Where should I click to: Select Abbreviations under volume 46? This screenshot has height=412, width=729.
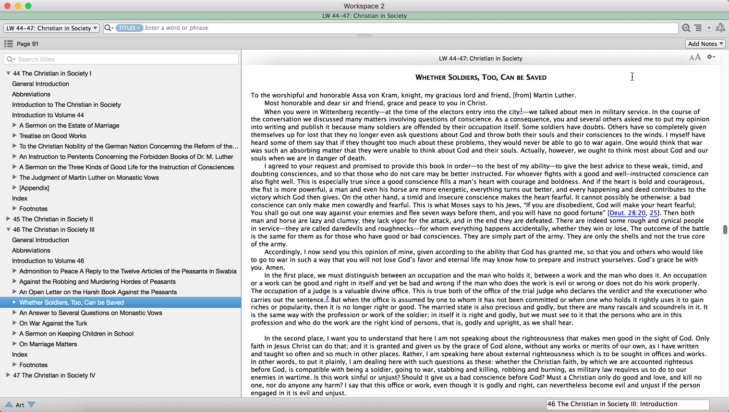tap(31, 251)
